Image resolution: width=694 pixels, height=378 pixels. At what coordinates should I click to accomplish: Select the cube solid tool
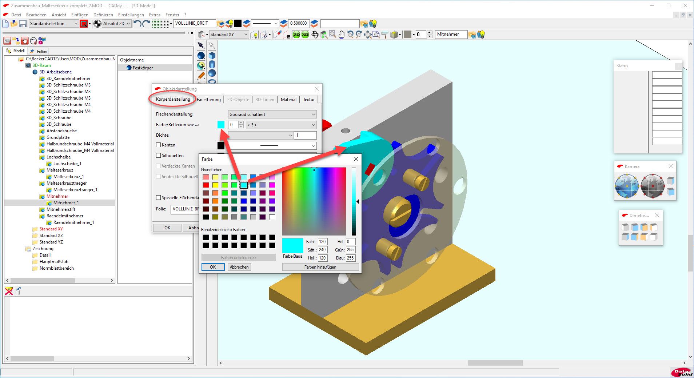pyautogui.click(x=212, y=56)
